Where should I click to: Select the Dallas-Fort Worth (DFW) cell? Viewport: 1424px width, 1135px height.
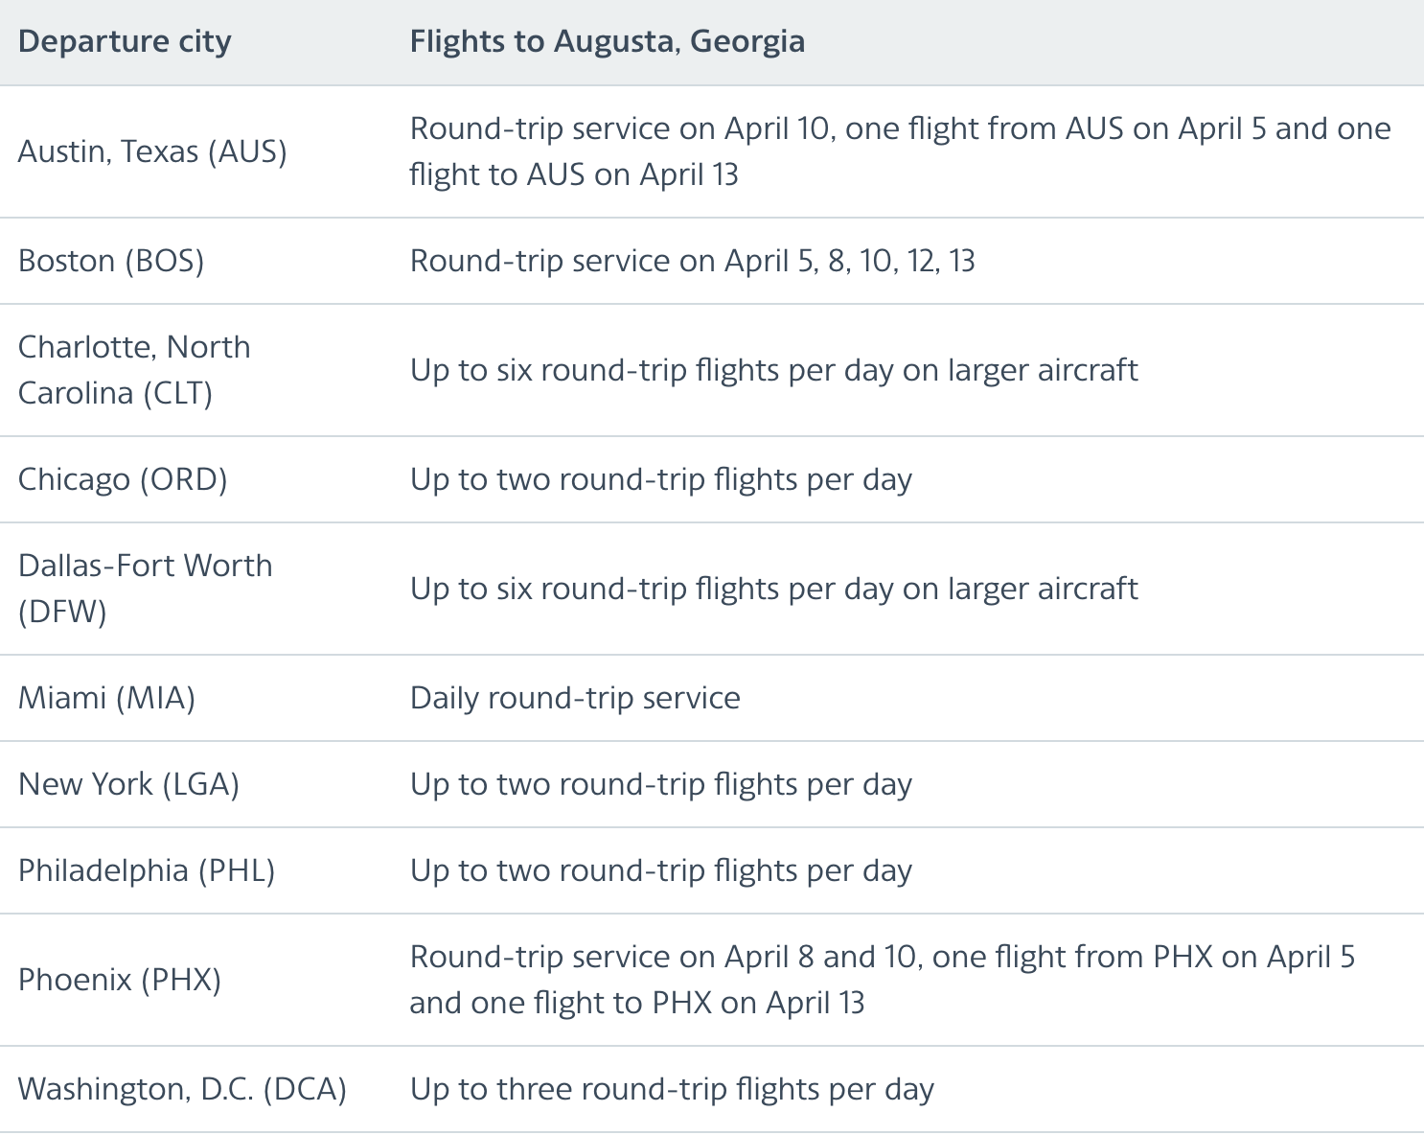[145, 589]
